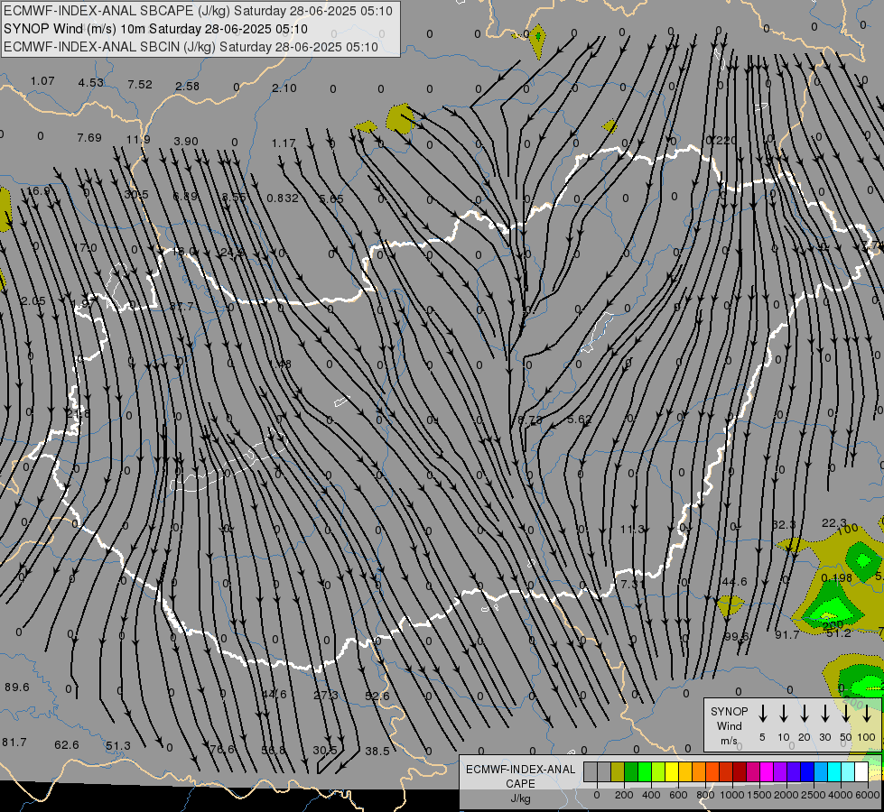The width and height of the screenshot is (884, 812).
Task: Click the map value 3.90
Action: click(x=186, y=141)
